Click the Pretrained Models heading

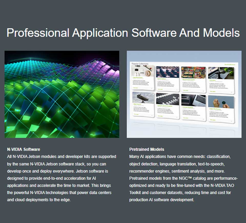click(x=147, y=149)
